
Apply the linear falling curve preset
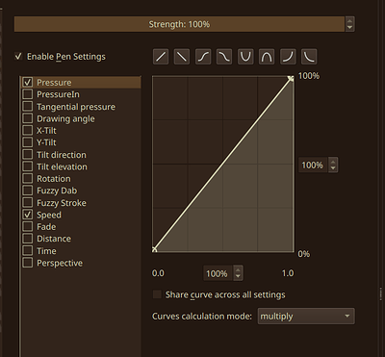(182, 57)
